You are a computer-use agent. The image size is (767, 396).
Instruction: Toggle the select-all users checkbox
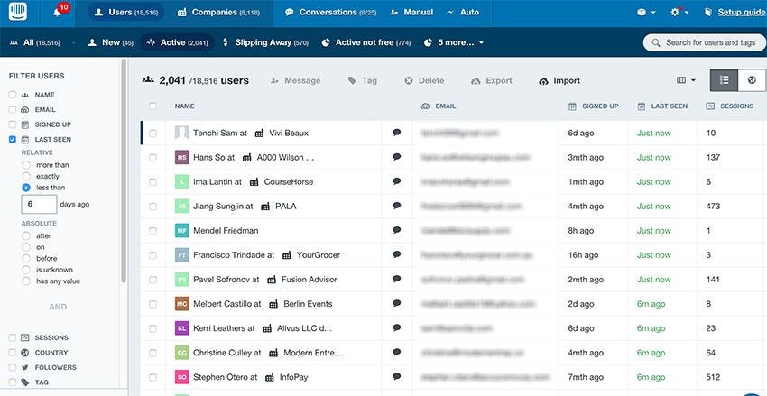coord(153,106)
